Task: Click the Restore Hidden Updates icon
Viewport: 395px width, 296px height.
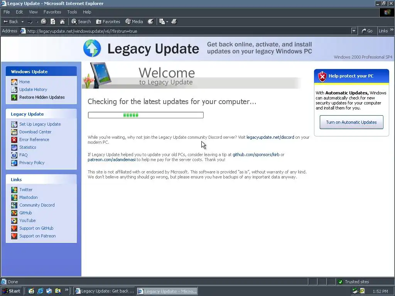Action: pyautogui.click(x=14, y=97)
